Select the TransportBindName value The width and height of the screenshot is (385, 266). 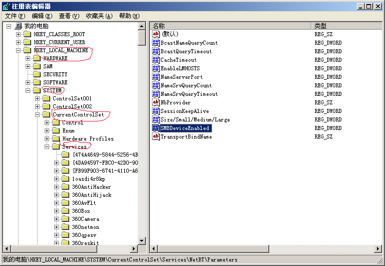click(x=186, y=137)
